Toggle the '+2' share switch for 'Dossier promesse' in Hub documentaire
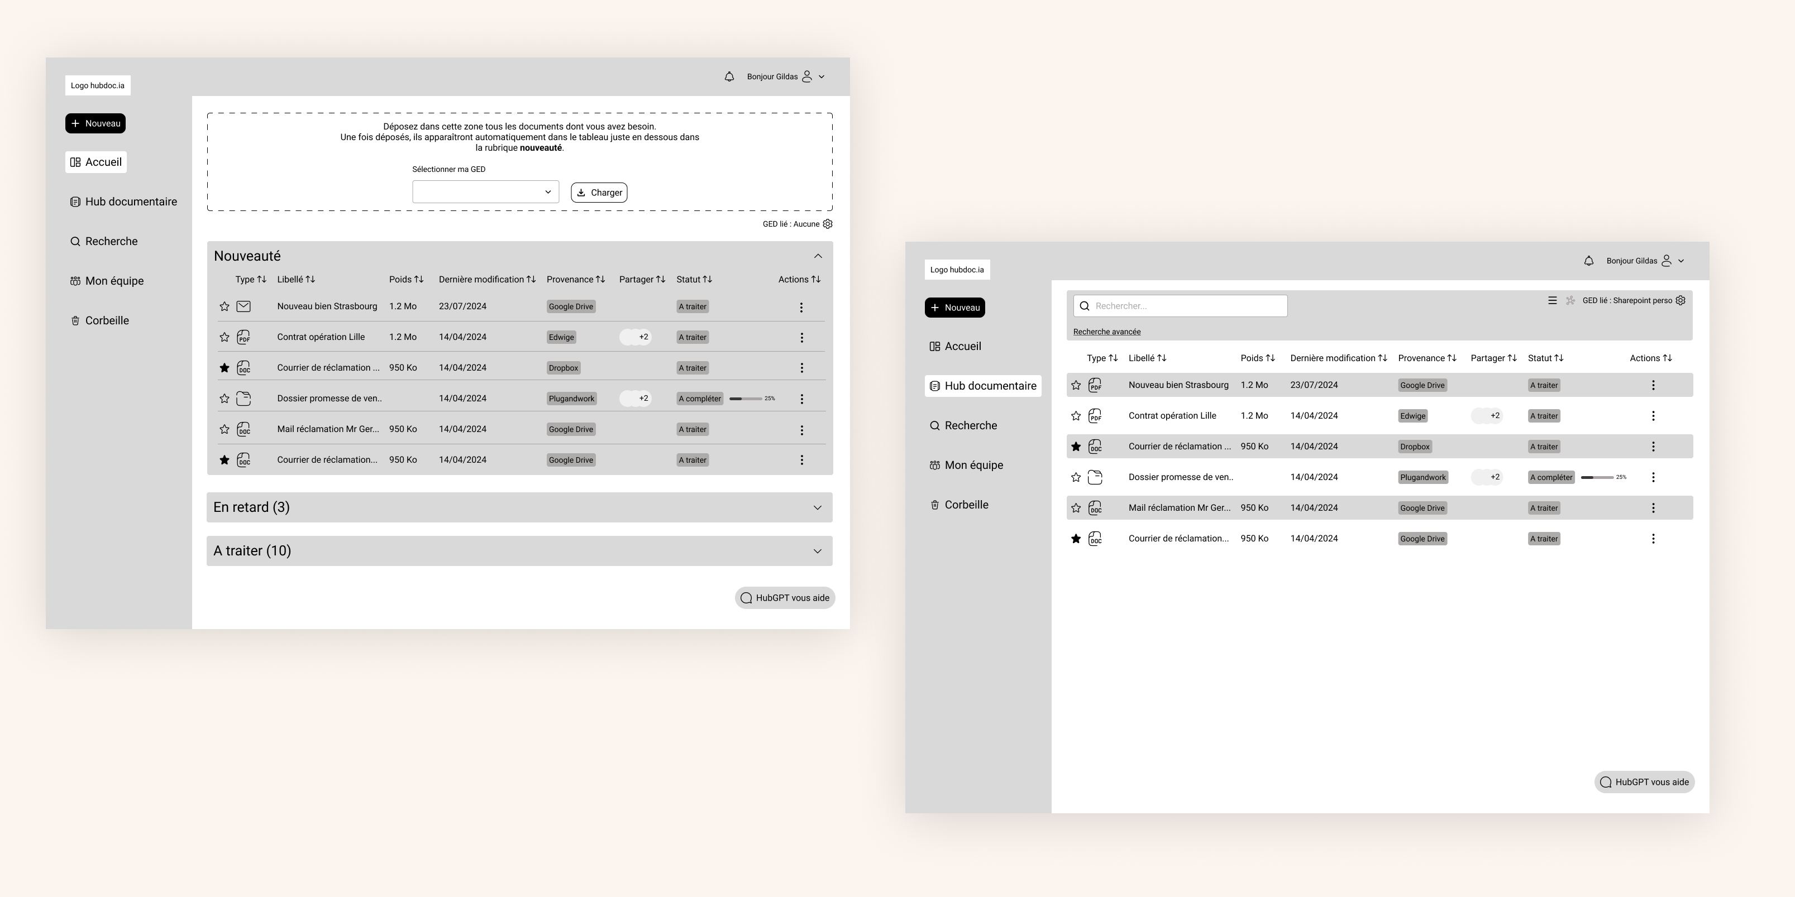The image size is (1795, 897). [x=1487, y=477]
